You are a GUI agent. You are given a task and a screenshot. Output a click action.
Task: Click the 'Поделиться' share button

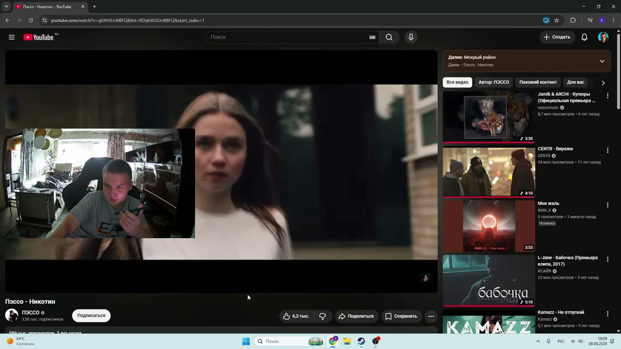point(356,316)
